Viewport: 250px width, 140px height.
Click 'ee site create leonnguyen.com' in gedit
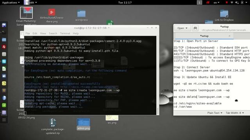click(x=202, y=90)
